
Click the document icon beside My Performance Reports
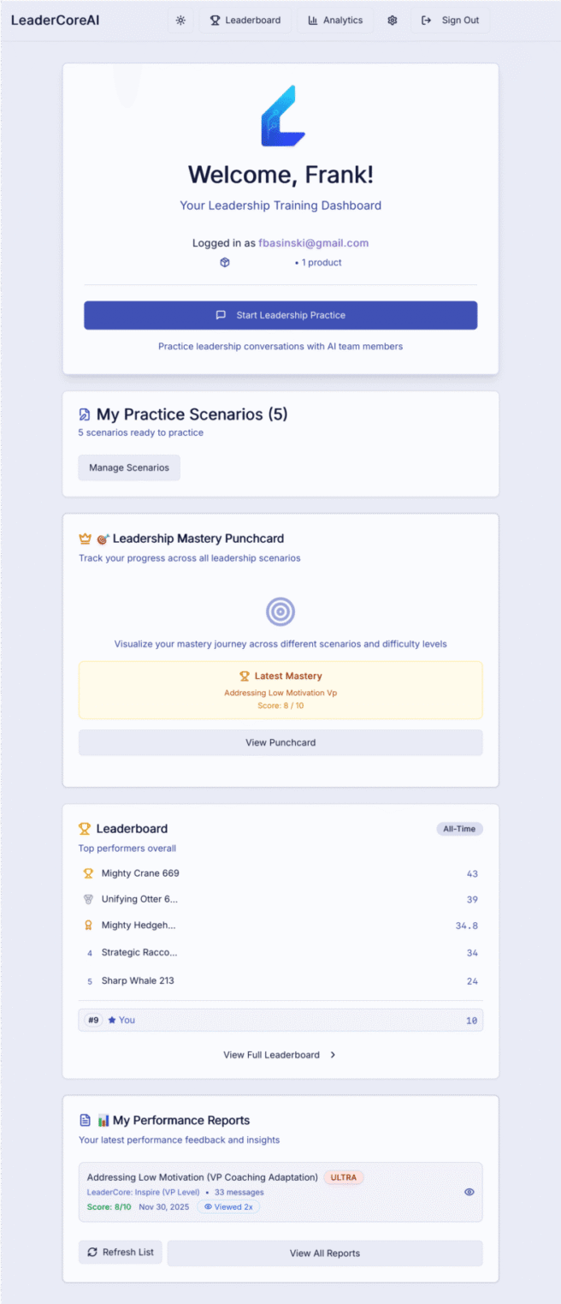pyautogui.click(x=85, y=1120)
